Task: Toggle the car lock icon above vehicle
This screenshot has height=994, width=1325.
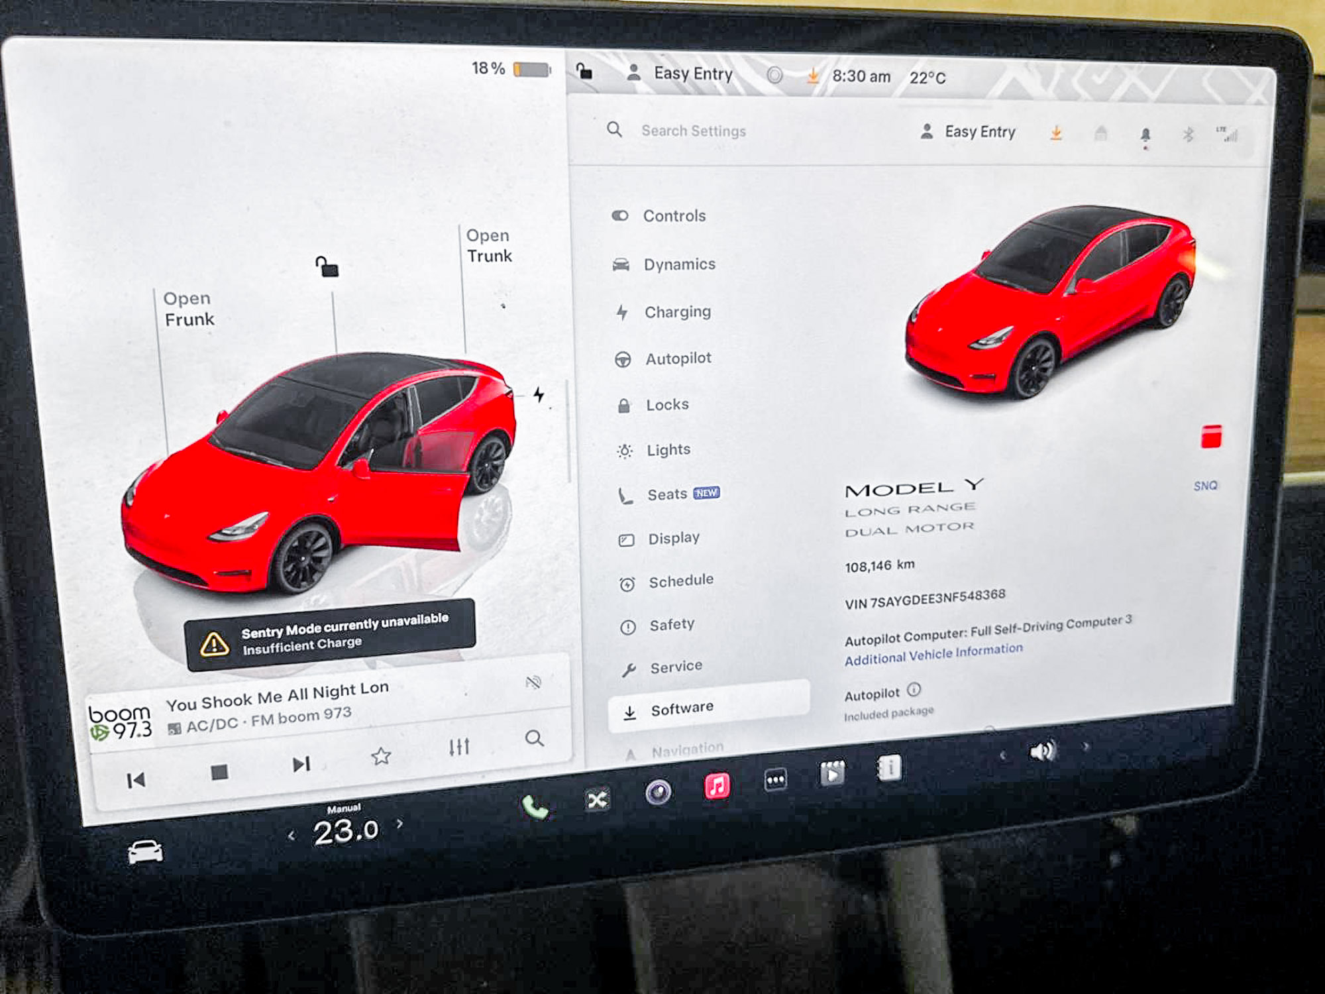Action: pyautogui.click(x=327, y=267)
